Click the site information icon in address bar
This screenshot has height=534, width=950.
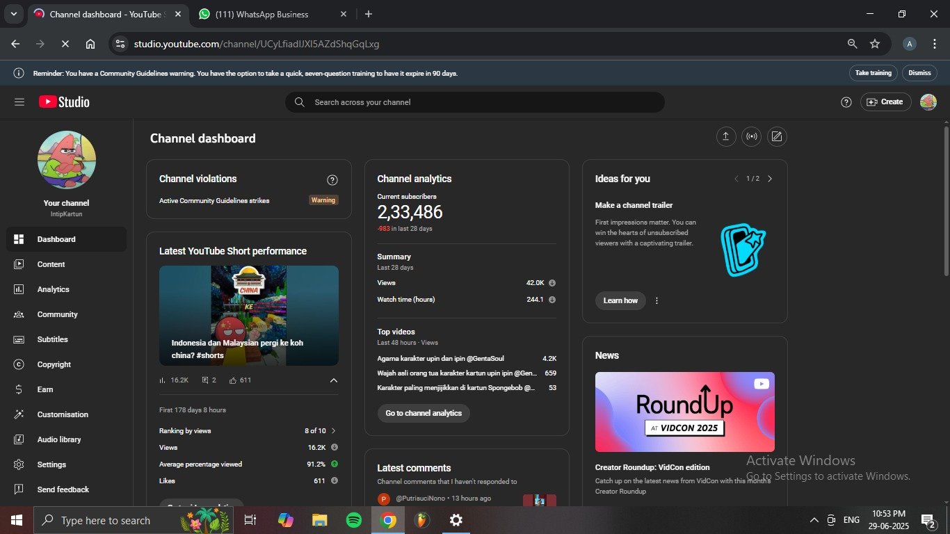click(120, 44)
